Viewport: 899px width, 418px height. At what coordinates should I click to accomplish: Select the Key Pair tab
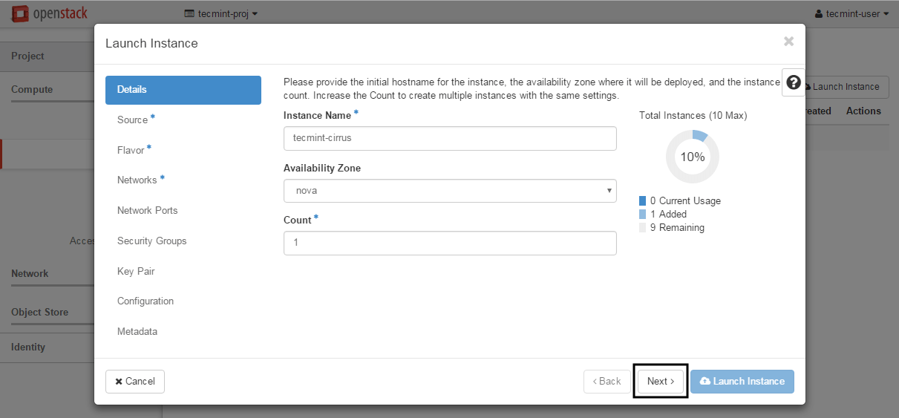(x=136, y=272)
